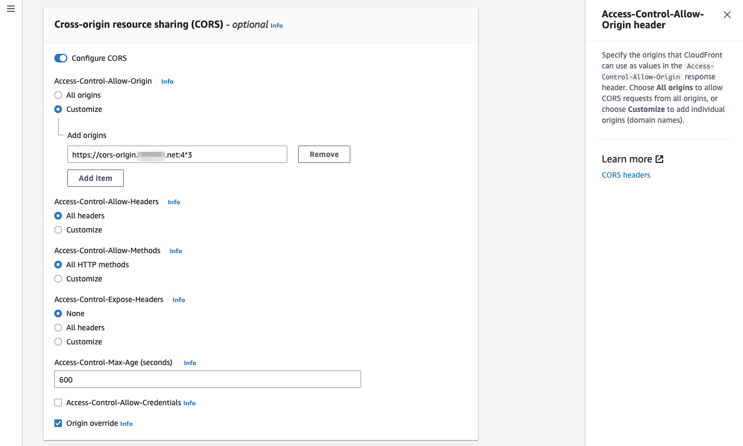
Task: Select Customize under Access-Control-Allow-Headers
Action: [58, 230]
